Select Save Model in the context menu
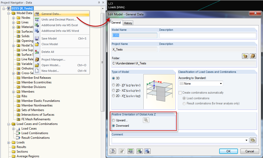This screenshot has height=158, width=263. [62, 38]
